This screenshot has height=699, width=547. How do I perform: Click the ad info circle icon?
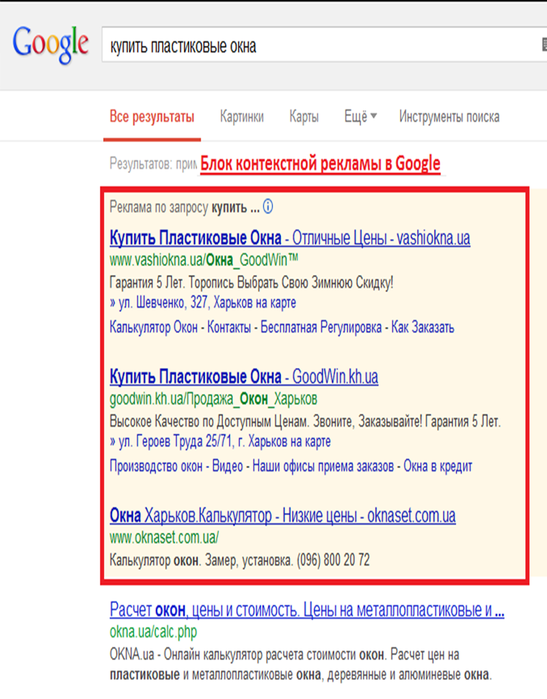click(x=268, y=205)
